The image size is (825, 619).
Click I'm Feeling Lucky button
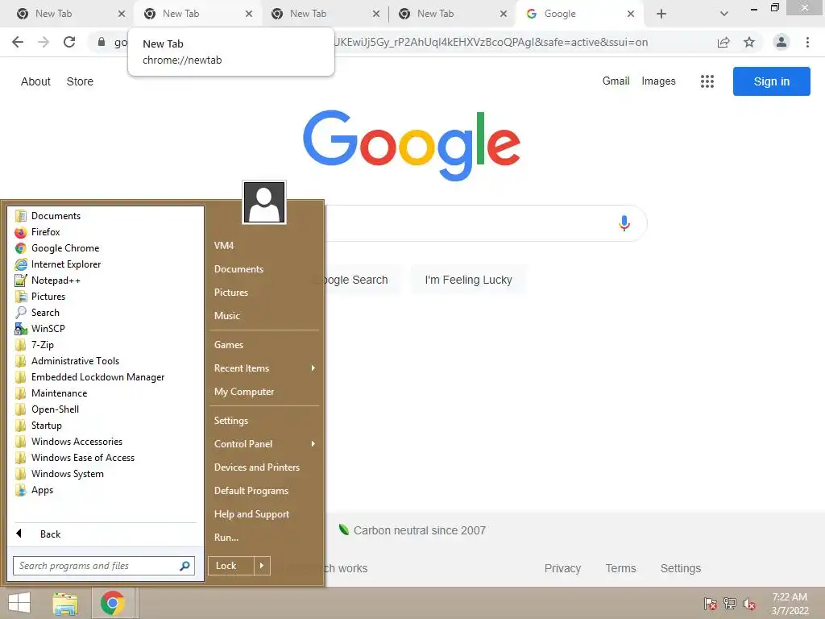click(468, 280)
